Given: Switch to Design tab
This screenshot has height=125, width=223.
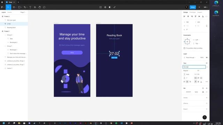Looking at the screenshot, I should (x=185, y=12).
